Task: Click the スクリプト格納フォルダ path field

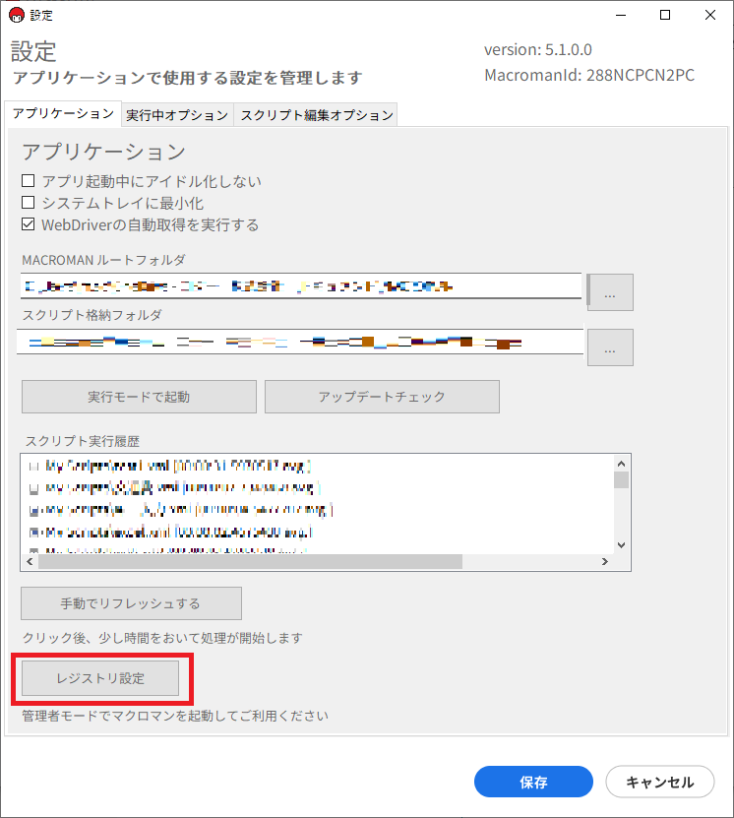Action: click(x=300, y=342)
